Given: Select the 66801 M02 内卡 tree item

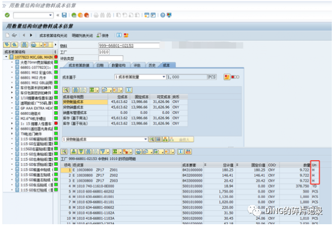Looking at the screenshot, I should (32, 77).
